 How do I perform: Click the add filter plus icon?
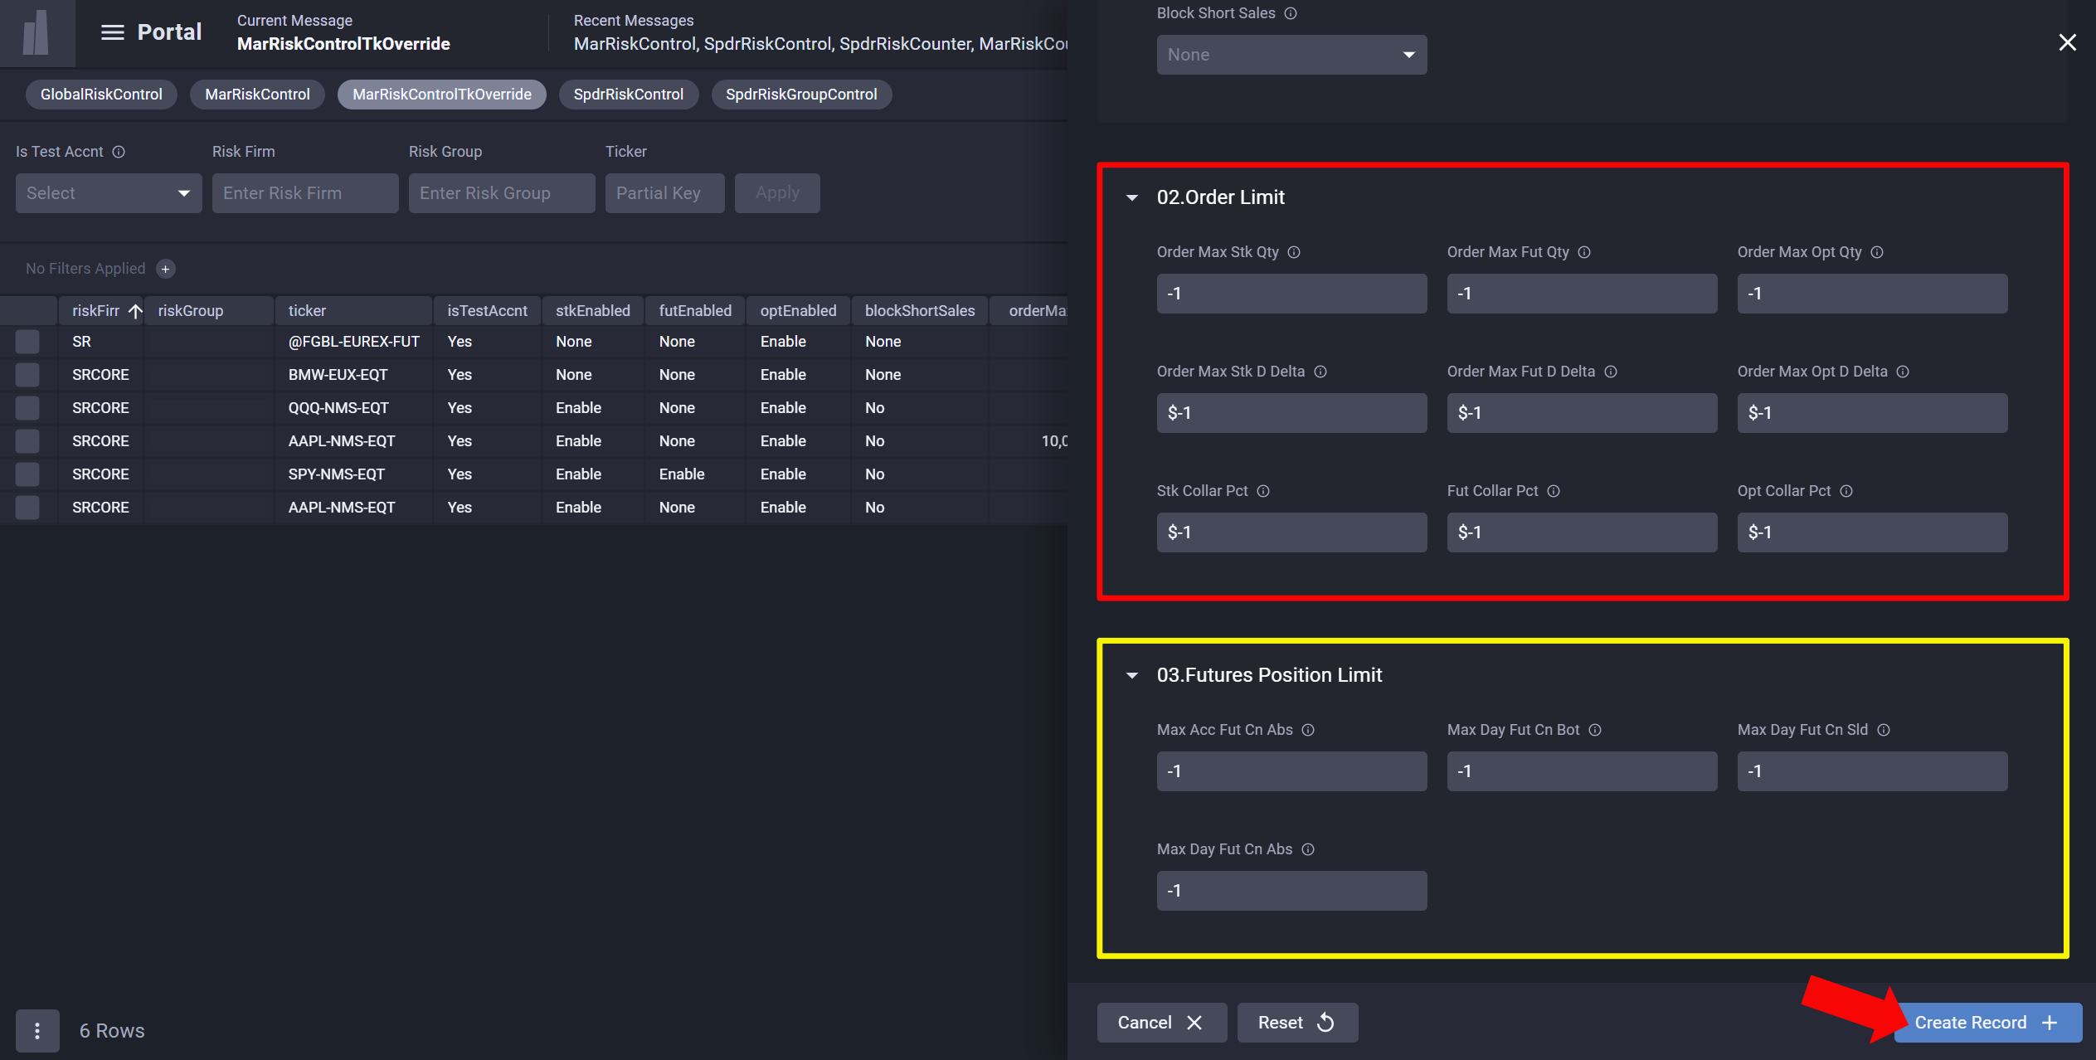coord(166,269)
